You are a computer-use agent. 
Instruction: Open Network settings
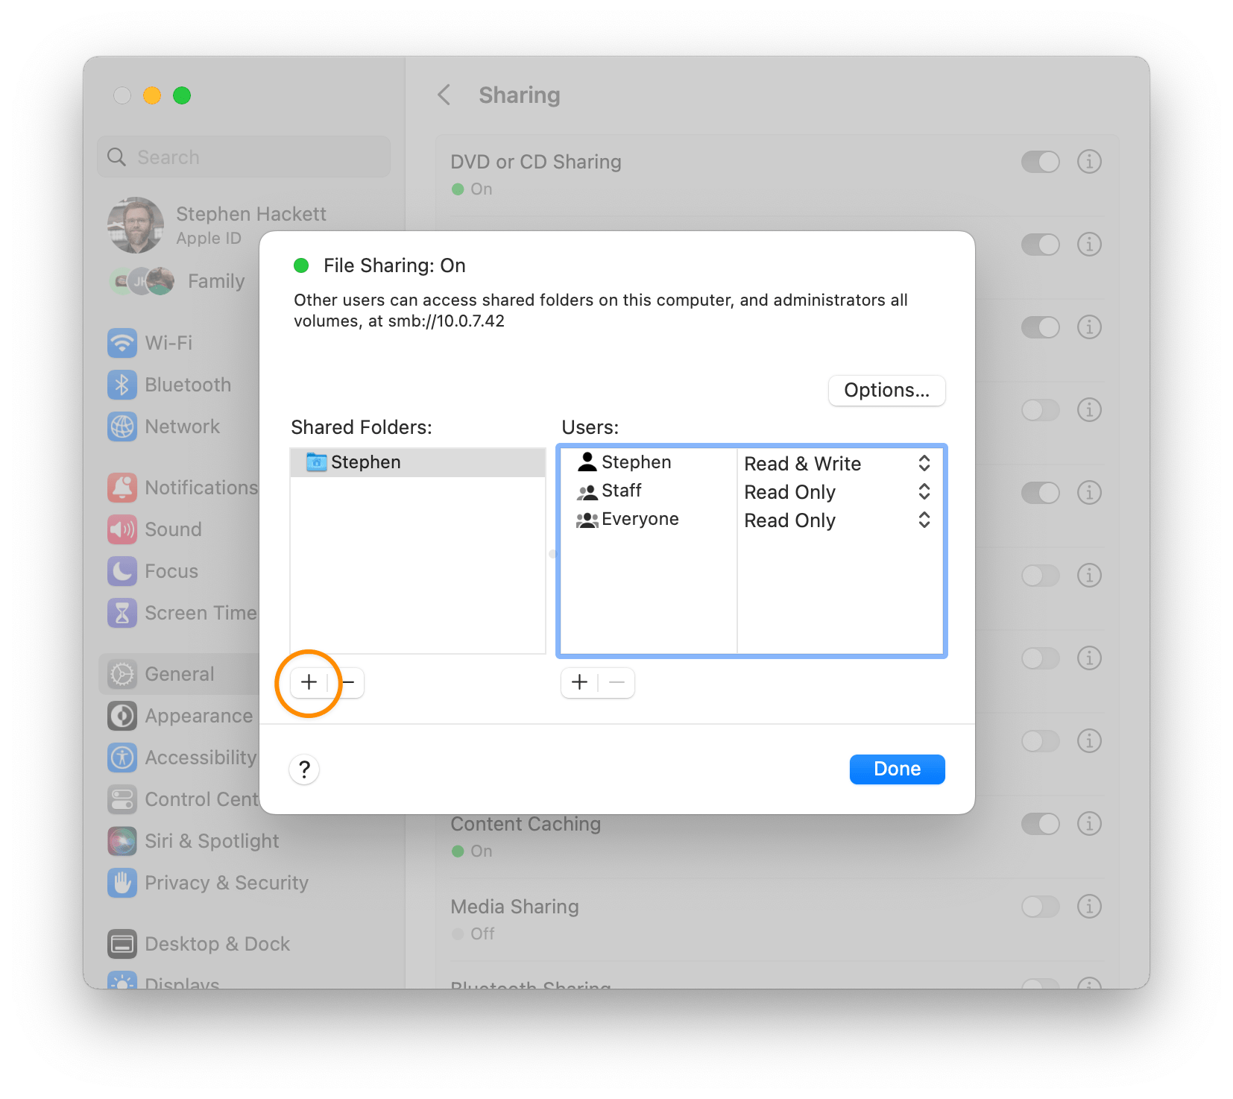point(123,426)
